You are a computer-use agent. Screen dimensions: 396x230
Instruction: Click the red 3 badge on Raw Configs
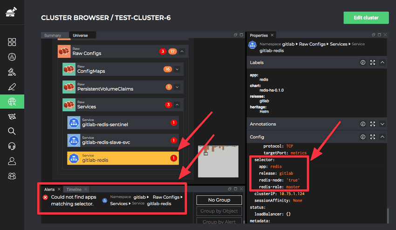click(163, 51)
